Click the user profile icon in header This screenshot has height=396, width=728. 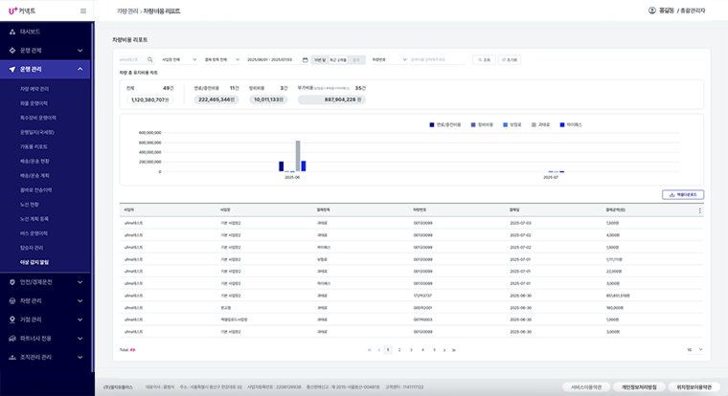click(652, 11)
